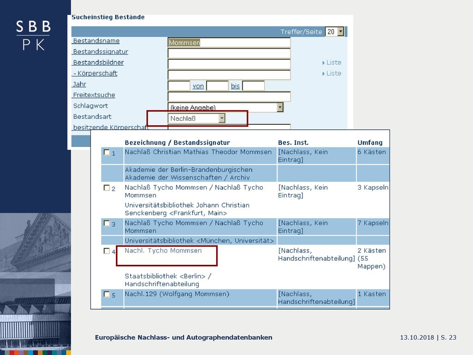Image resolution: width=473 pixels, height=355 pixels.
Task: Click the Jahr 'von' input field
Action: click(217, 86)
